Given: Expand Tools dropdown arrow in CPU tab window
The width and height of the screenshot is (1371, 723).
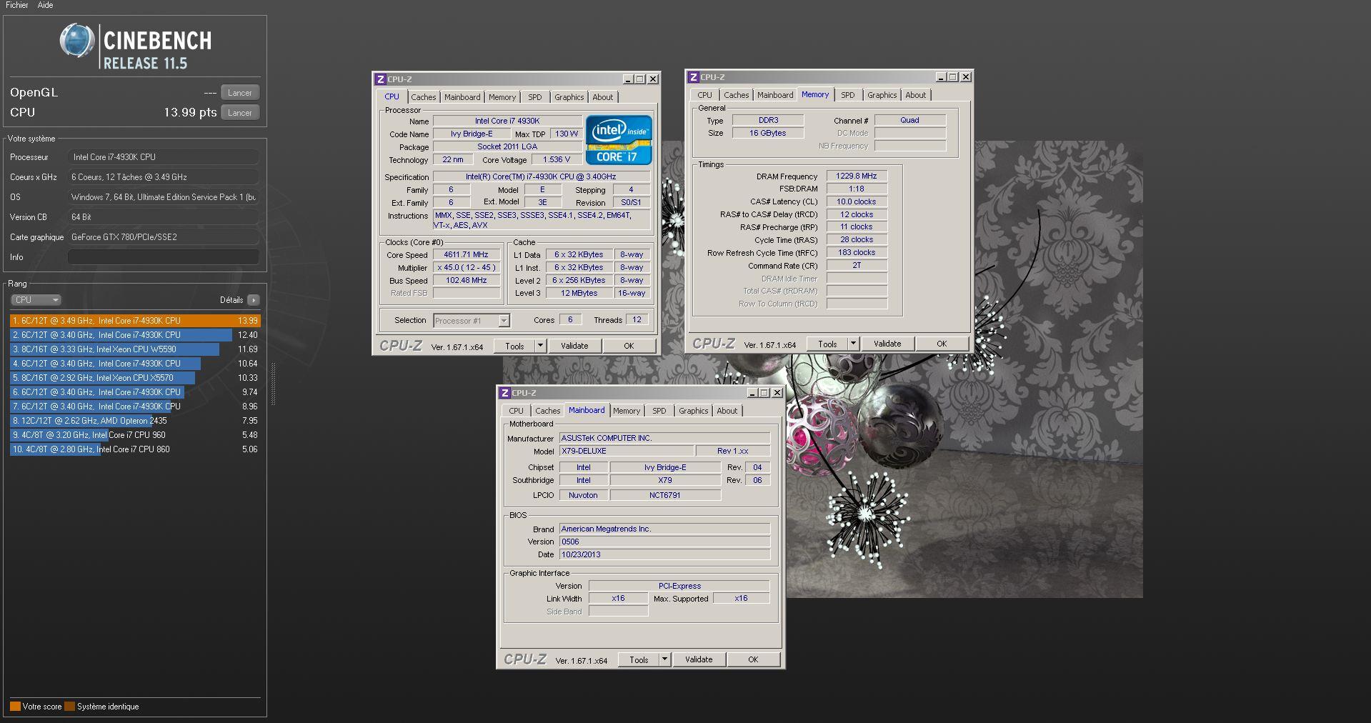Looking at the screenshot, I should (x=540, y=346).
